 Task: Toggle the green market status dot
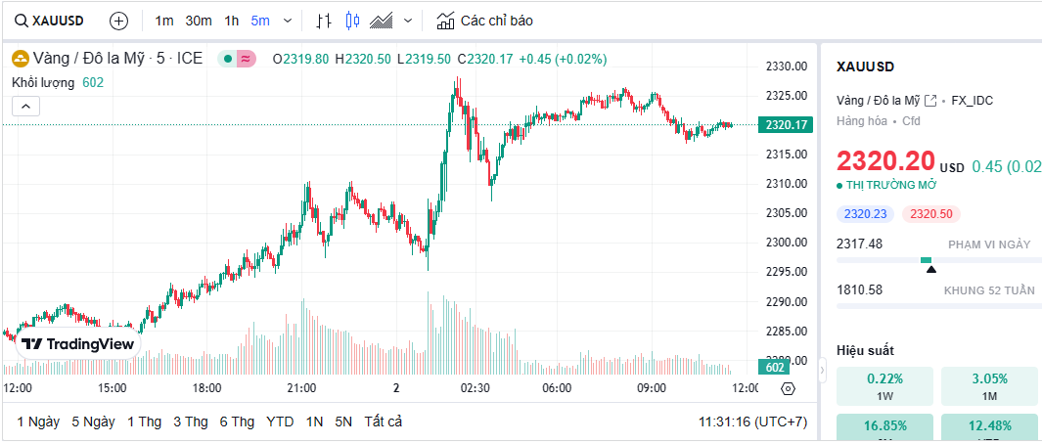click(228, 59)
